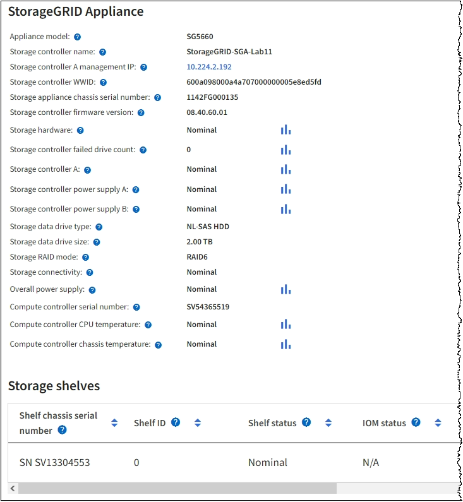The image size is (463, 502).
Task: Show Overall power supply chart
Action: 286,289
